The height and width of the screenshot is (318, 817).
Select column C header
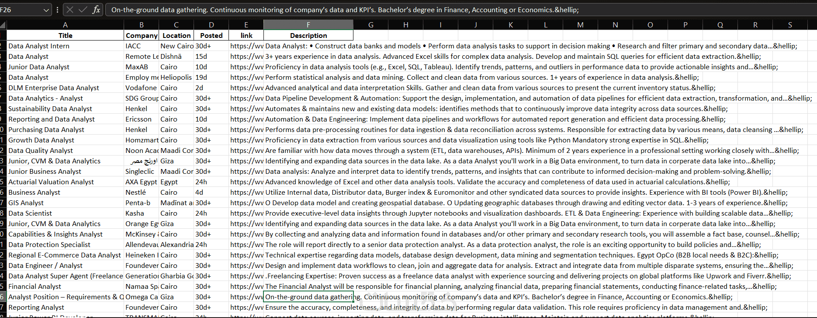176,25
